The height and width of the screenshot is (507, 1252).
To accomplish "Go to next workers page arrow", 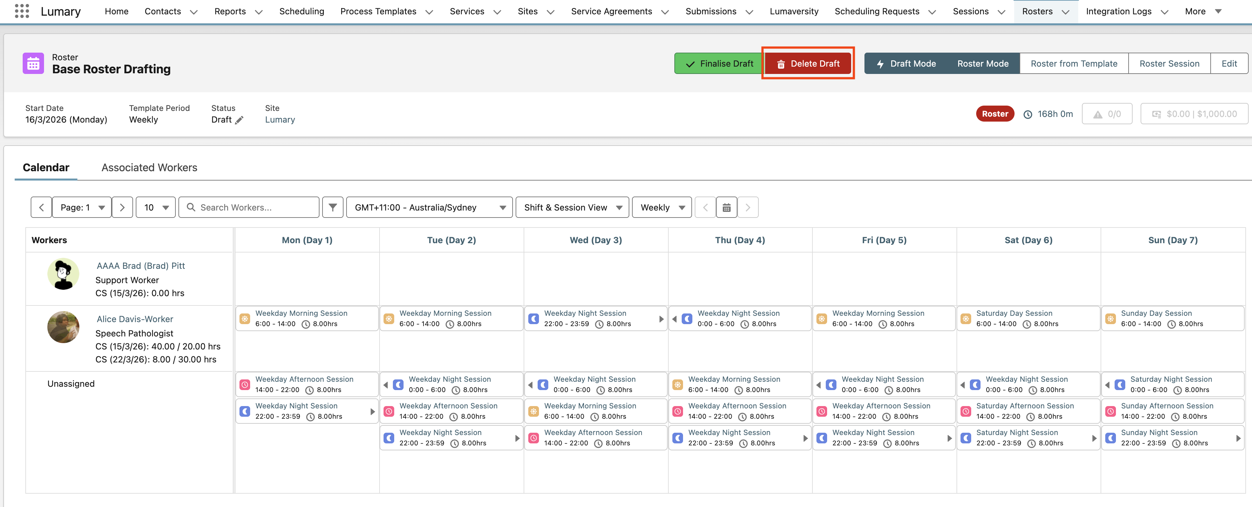I will coord(122,208).
